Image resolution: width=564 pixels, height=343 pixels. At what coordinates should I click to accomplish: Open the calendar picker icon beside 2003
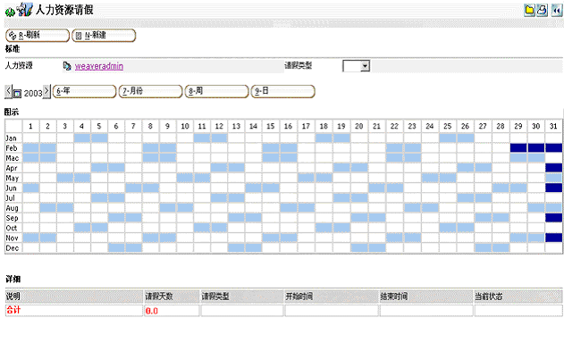coord(17,94)
